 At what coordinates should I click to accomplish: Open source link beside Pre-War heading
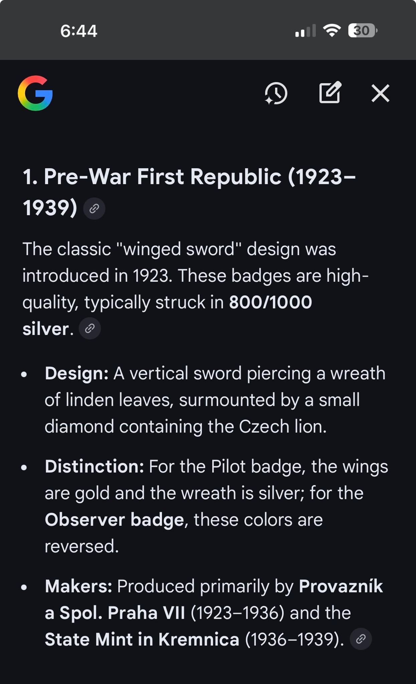(x=94, y=208)
